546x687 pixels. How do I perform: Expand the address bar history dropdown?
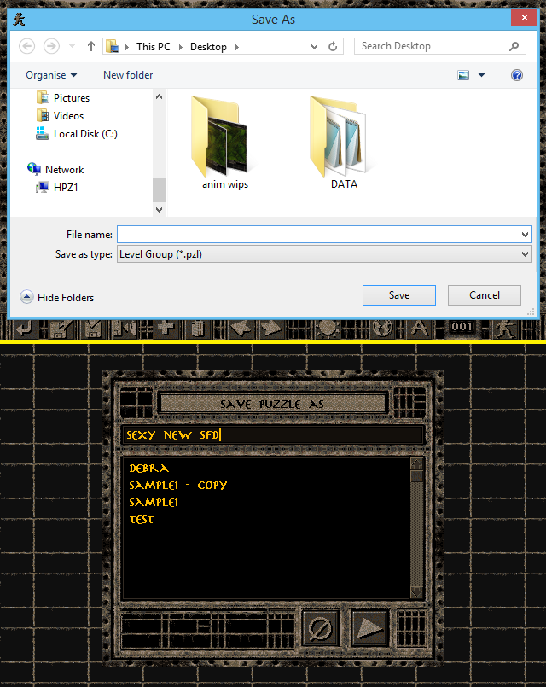tap(314, 46)
